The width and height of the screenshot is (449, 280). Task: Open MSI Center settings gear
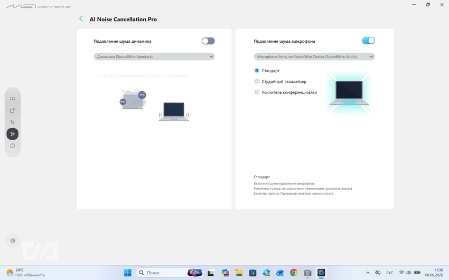coord(13,240)
